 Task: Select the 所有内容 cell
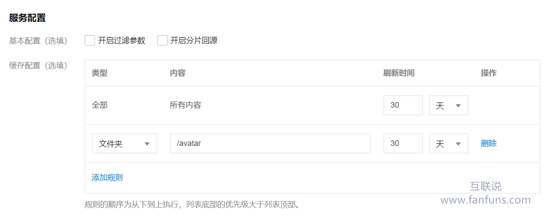[x=186, y=105]
